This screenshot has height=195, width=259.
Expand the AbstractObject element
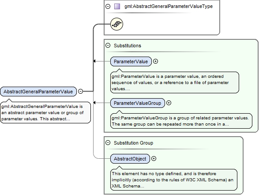[154, 159]
